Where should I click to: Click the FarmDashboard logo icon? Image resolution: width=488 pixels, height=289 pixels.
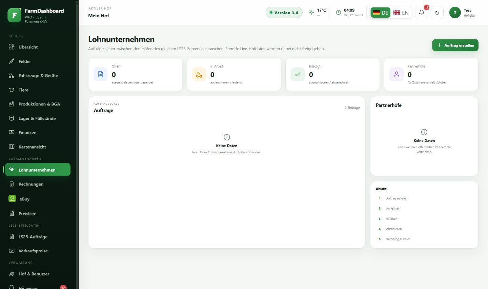coord(14,15)
